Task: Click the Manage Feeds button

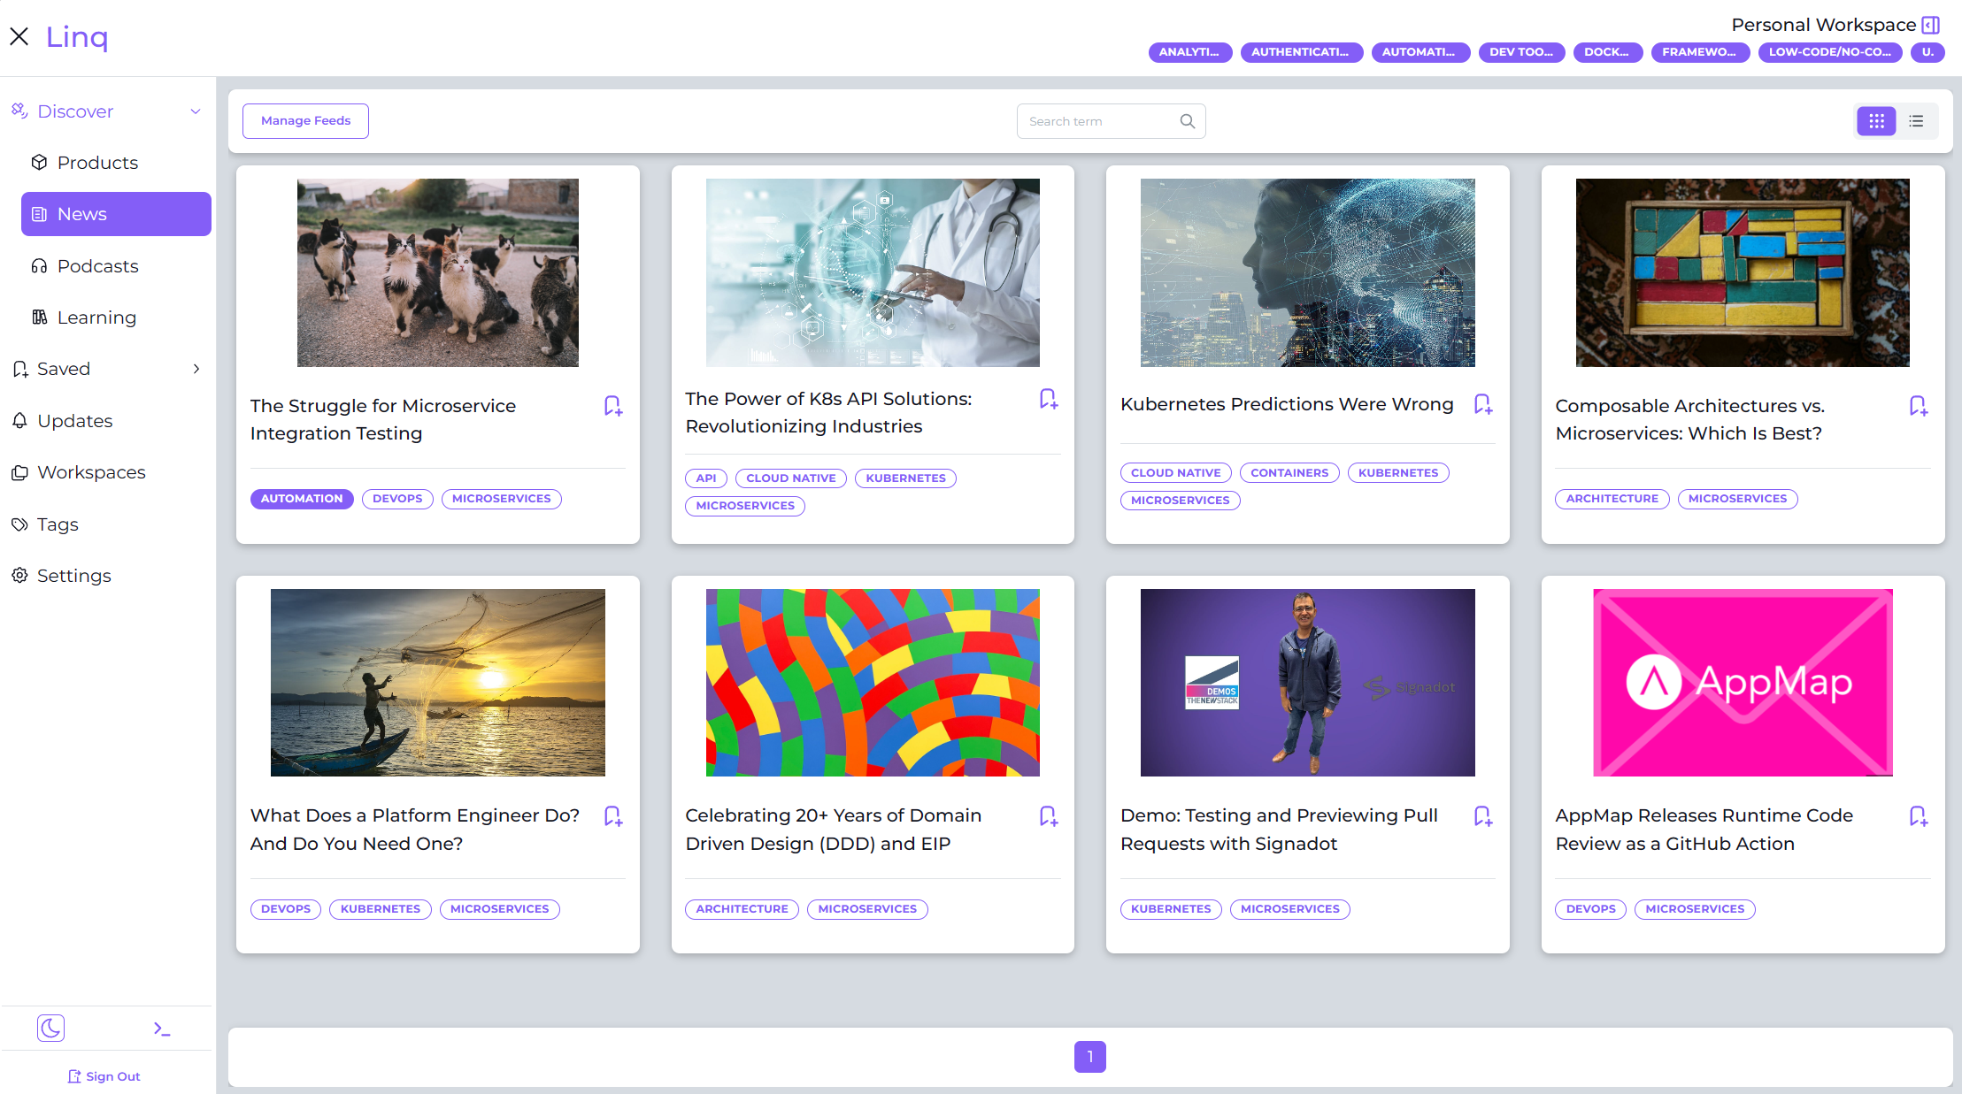Action: point(304,120)
